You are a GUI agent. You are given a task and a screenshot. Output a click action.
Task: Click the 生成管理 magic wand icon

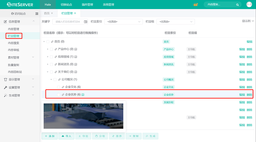click(5, 95)
